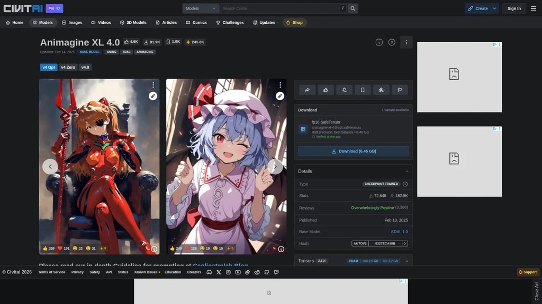The width and height of the screenshot is (542, 304).
Task: Open the Comics nav item
Action: pyautogui.click(x=196, y=22)
